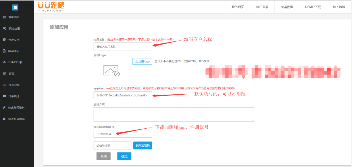Focus the appkey input field
The width and height of the screenshot is (352, 167).
tap(123, 95)
